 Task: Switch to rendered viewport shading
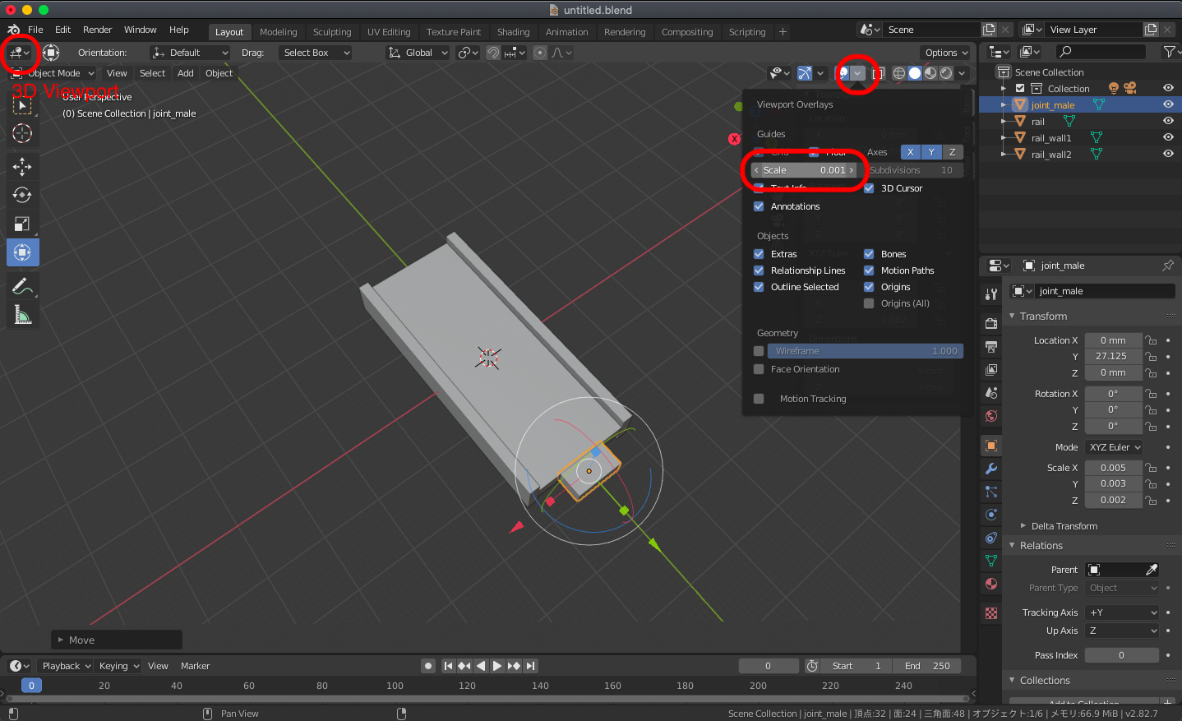point(946,73)
